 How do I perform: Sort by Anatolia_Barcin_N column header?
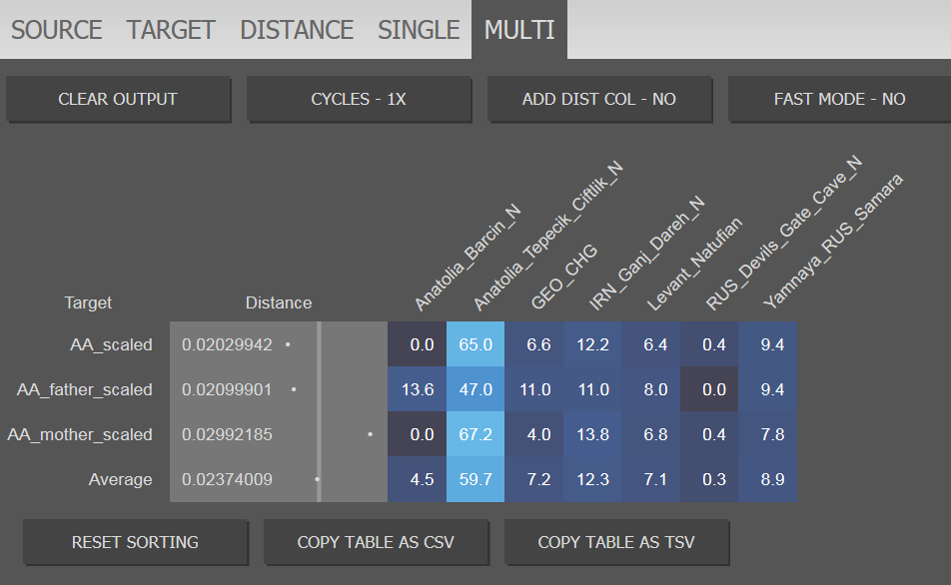tap(468, 258)
